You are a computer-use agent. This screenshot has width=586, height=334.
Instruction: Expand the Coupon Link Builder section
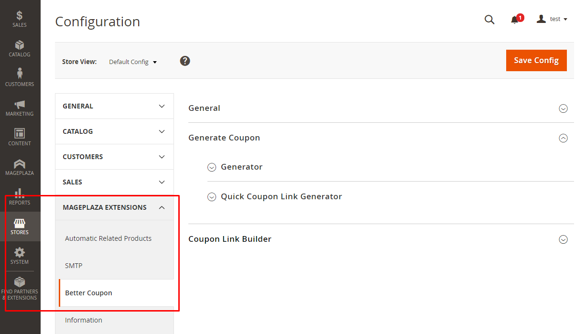563,239
